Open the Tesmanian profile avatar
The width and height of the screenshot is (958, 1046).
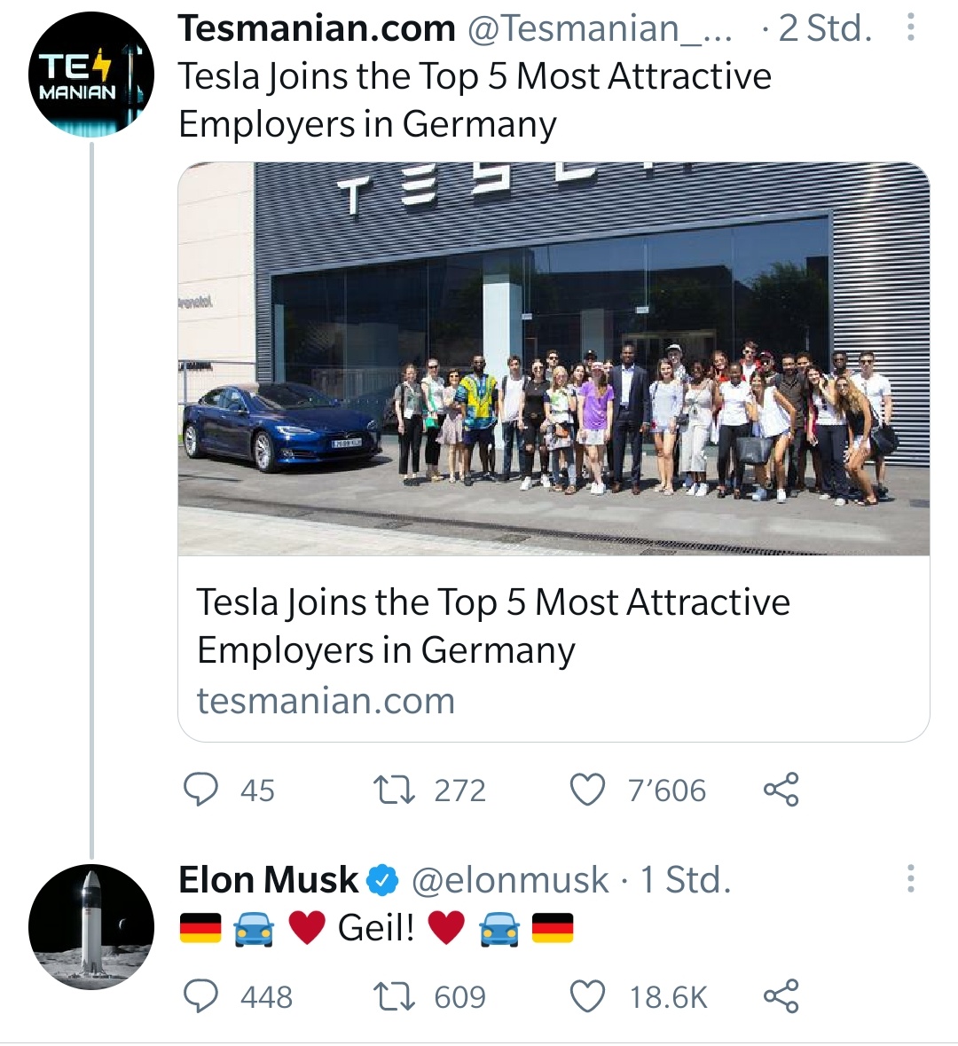91,75
